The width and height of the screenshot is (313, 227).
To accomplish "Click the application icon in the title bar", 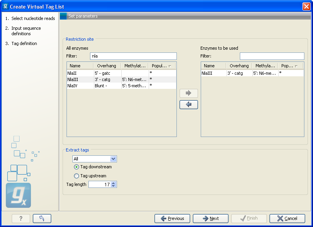I will pyautogui.click(x=5, y=6).
